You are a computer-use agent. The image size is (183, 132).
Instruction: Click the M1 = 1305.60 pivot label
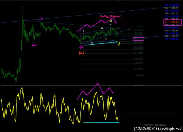(171, 31)
